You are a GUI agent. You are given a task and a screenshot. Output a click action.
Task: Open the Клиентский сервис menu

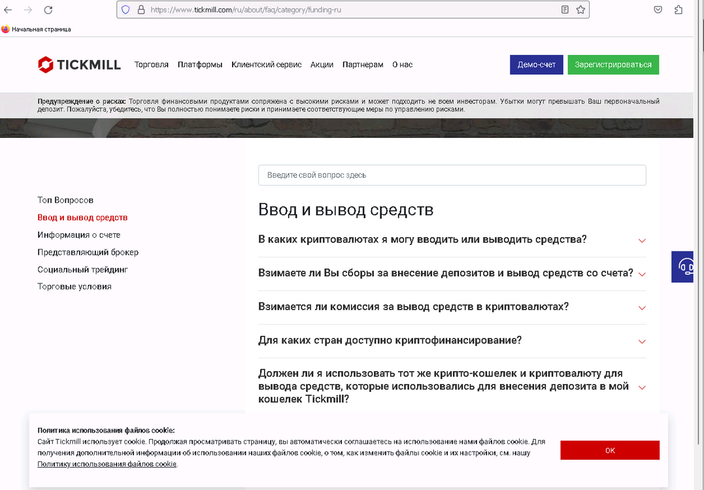(x=266, y=65)
